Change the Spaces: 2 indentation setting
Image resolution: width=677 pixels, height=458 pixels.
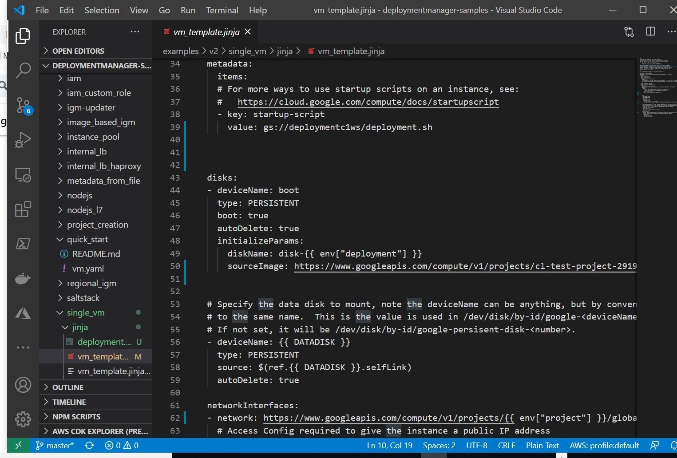(439, 445)
